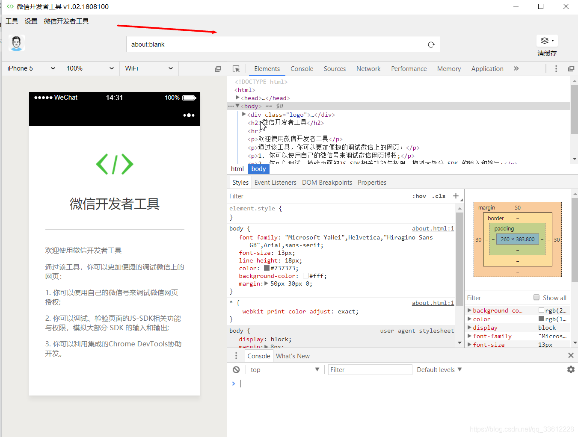Open the about.html:1 stylesheet link
The height and width of the screenshot is (437, 578).
[433, 228]
